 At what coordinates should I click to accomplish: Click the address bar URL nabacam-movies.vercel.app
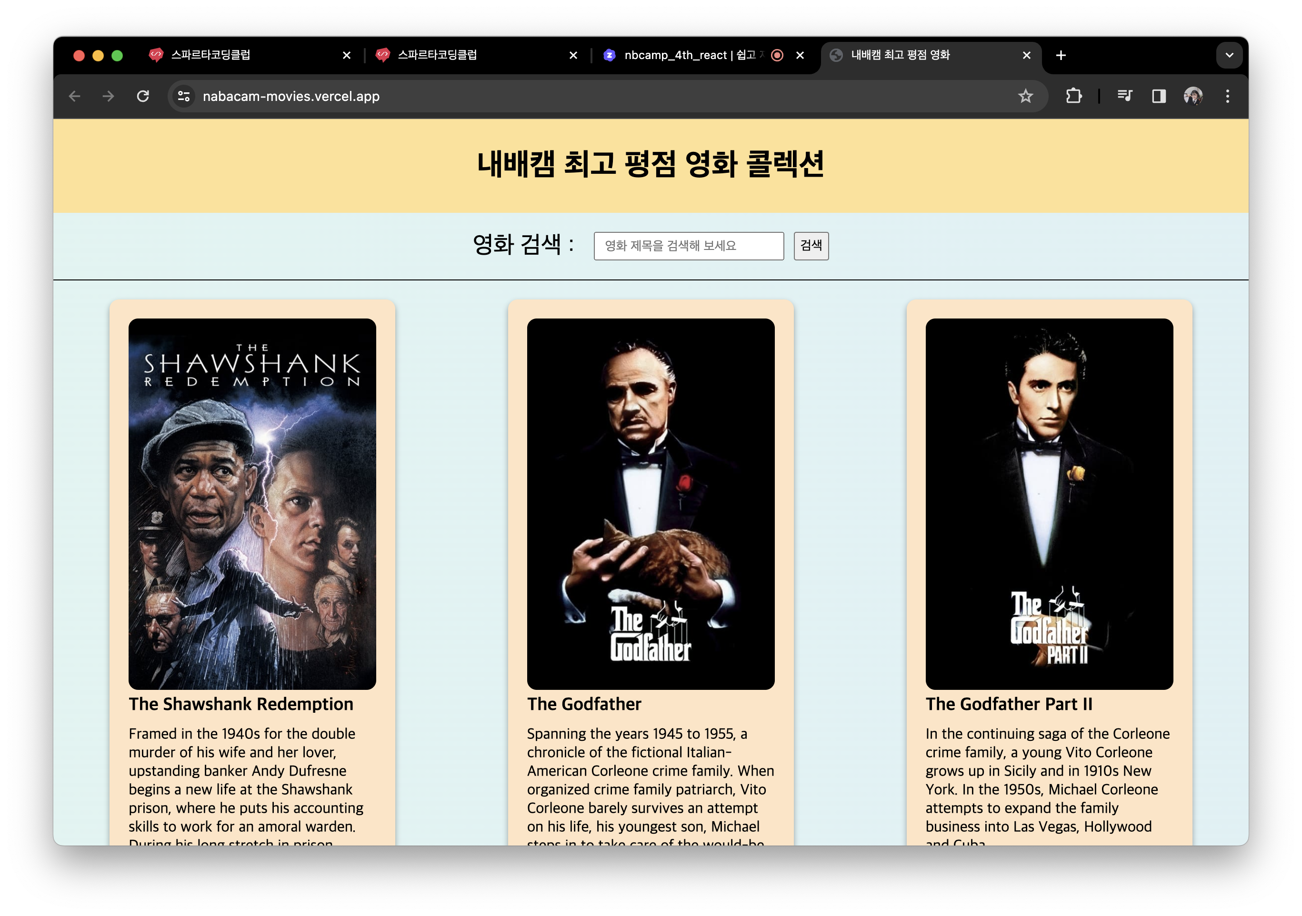[x=291, y=96]
